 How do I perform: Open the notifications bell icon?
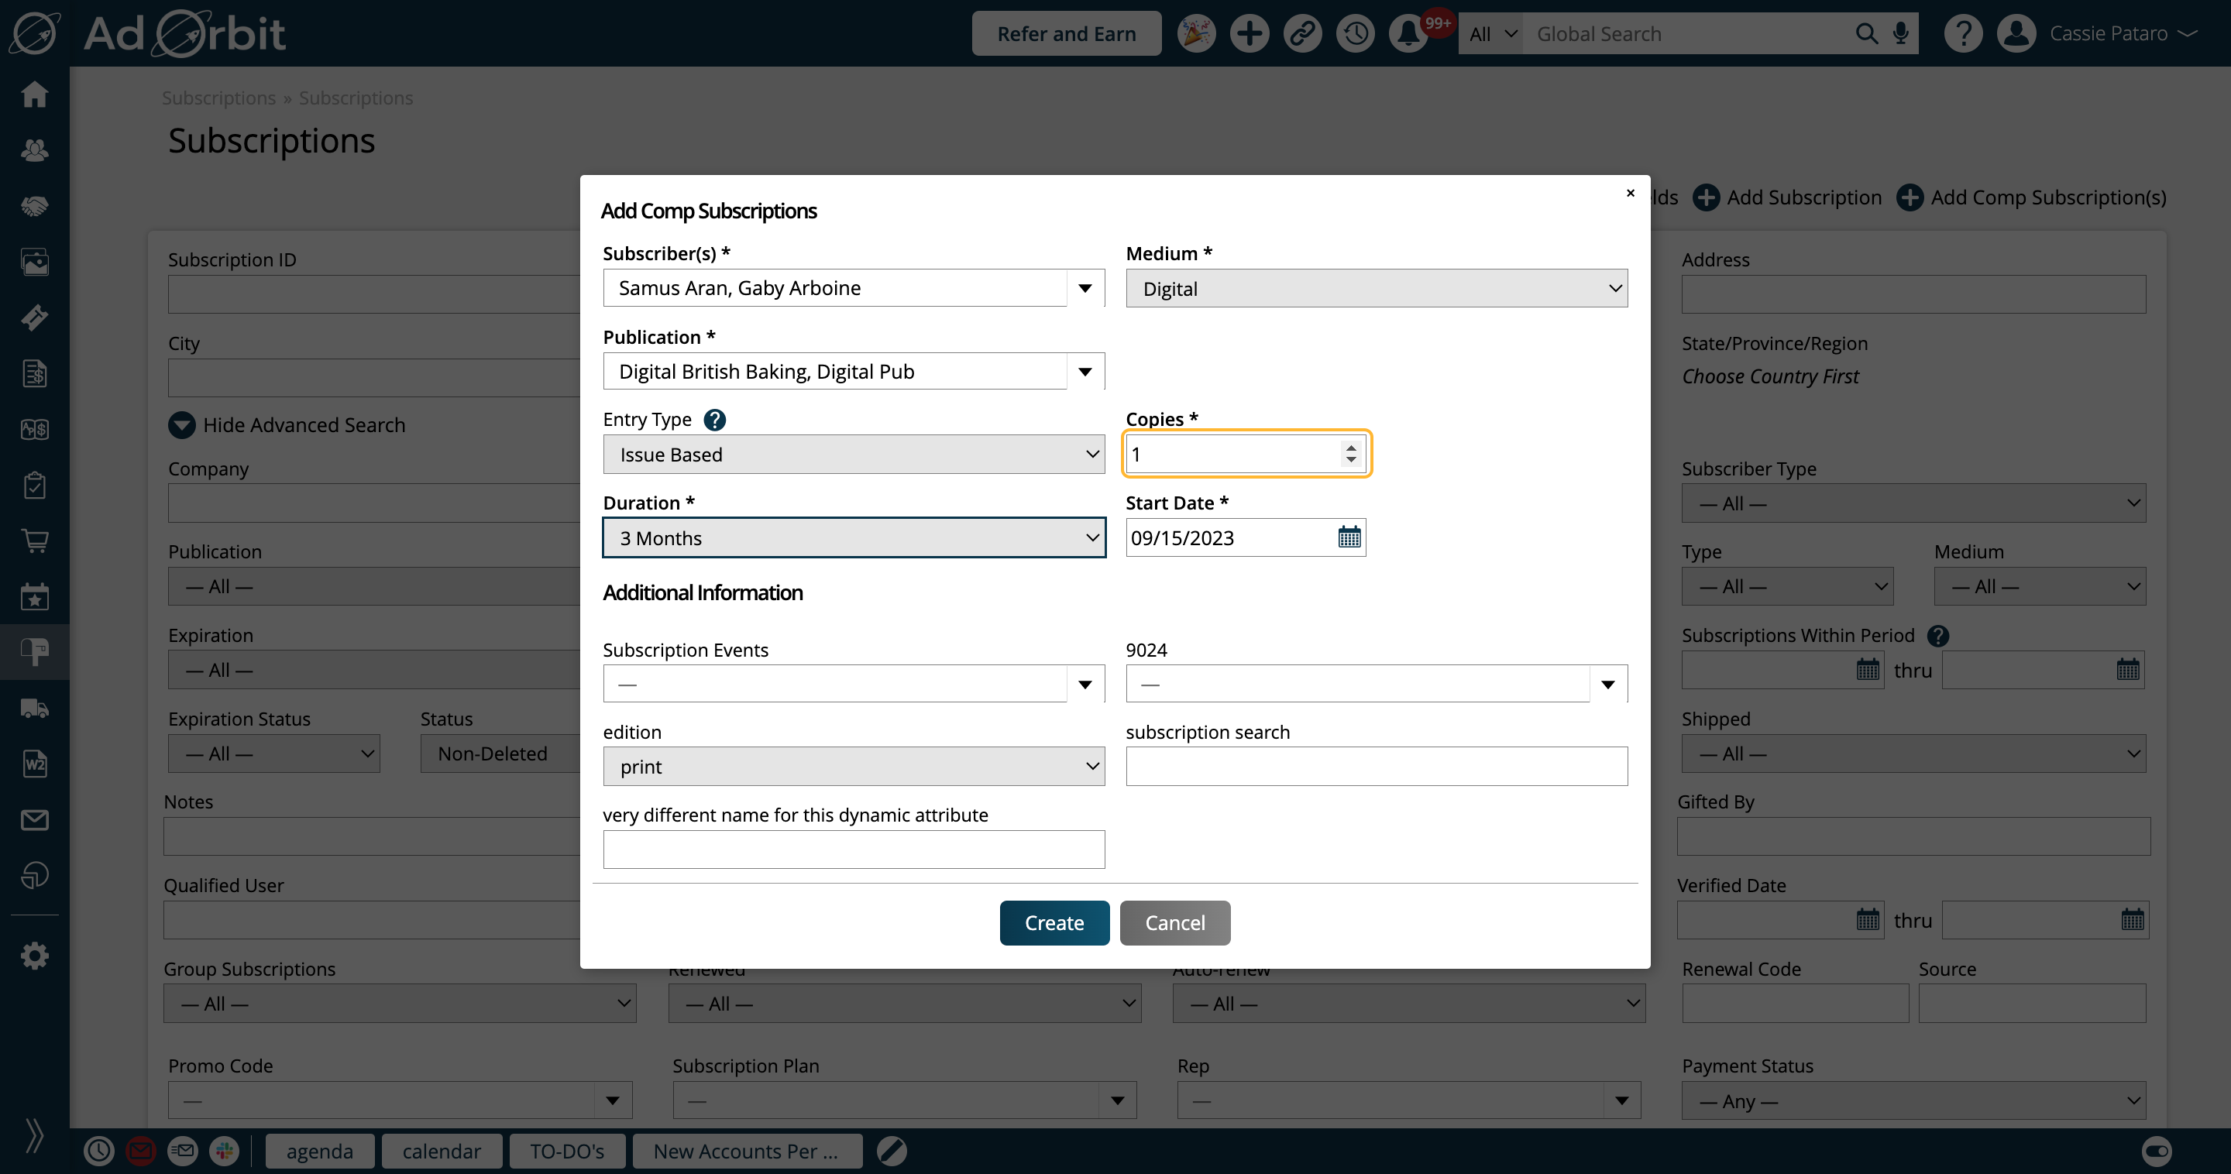coord(1408,34)
